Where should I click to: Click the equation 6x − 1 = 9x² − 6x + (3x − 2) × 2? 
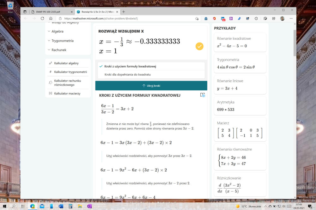coord(134,170)
